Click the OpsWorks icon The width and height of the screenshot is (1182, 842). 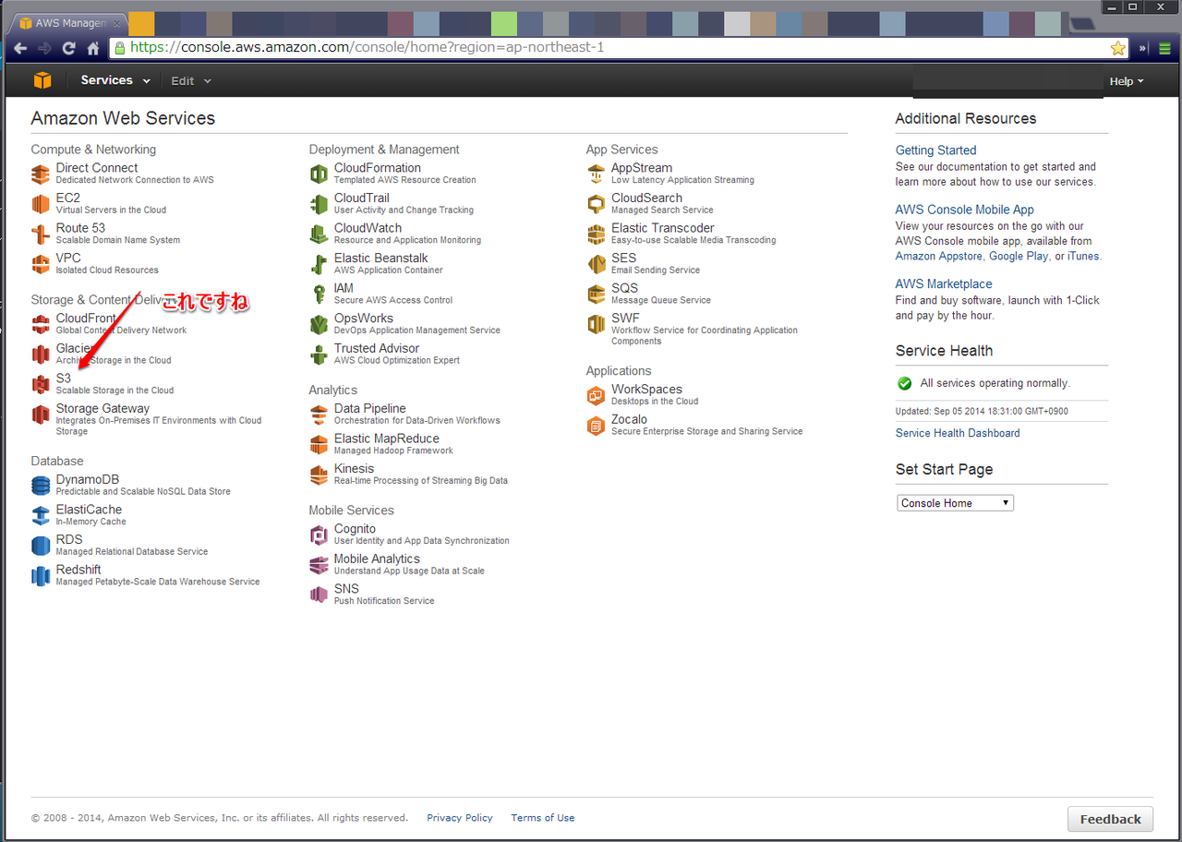319,324
